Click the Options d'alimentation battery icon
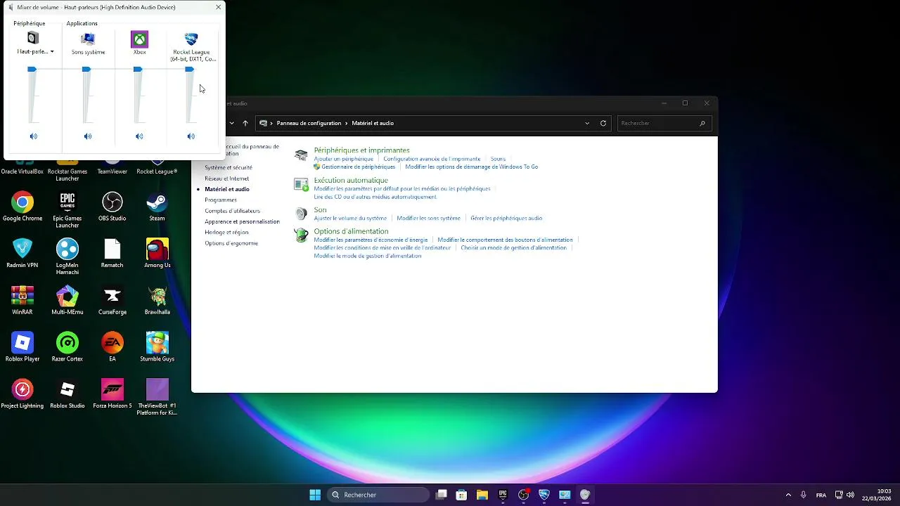 301,235
